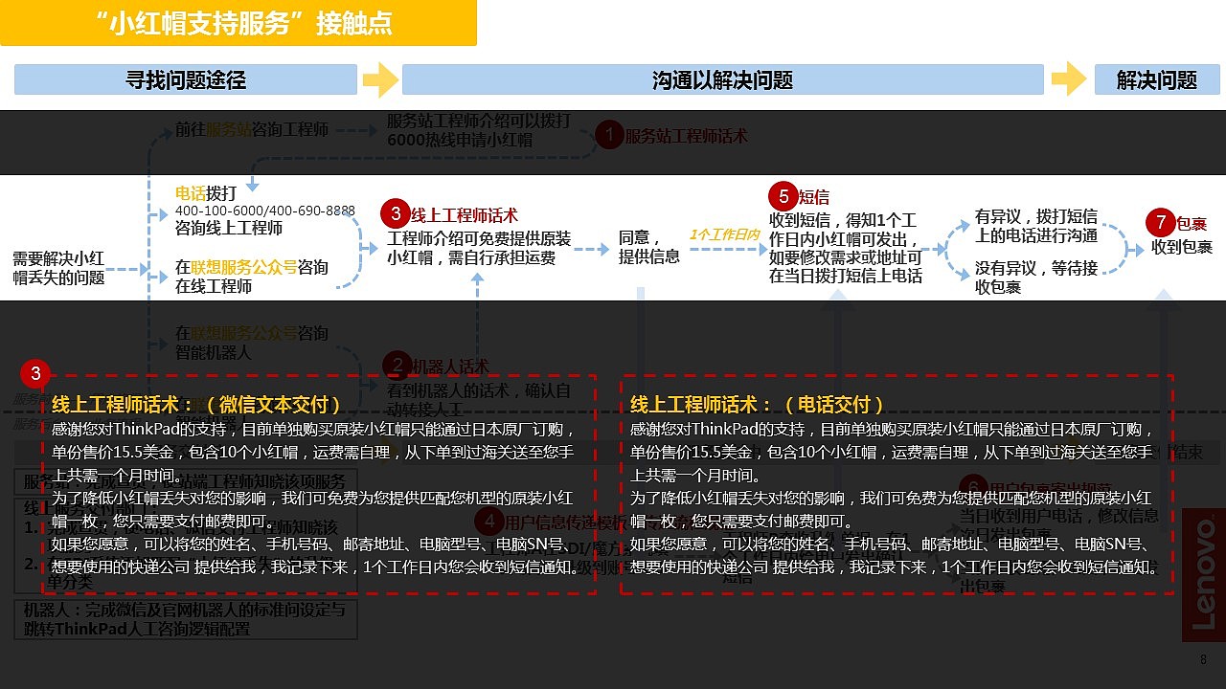Click the 解决问题 stage header
Image resolution: width=1226 pixels, height=689 pixels.
(x=1157, y=80)
